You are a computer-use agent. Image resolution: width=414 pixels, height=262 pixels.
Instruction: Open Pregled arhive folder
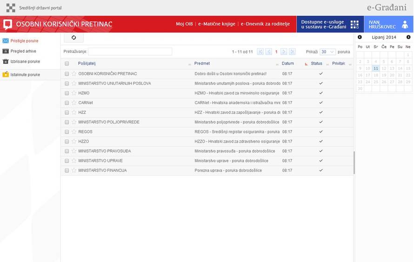point(23,51)
